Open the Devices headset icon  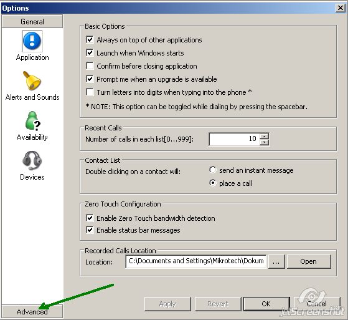[x=32, y=160]
